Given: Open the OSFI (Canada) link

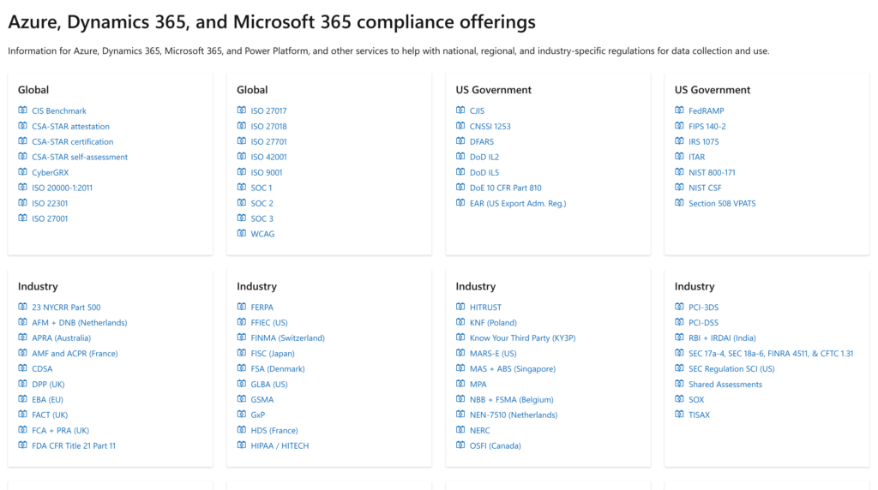Looking at the screenshot, I should pyautogui.click(x=496, y=445).
